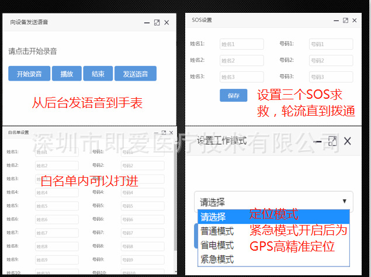371x277 pixels.
Task: Open the 请选择 work mode dropdown
Action: point(273,201)
